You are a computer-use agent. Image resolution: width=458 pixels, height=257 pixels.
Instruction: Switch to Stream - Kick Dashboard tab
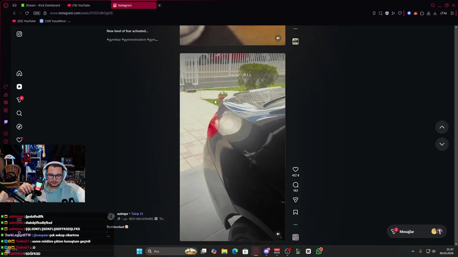pyautogui.click(x=41, y=5)
